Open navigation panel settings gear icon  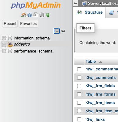coord(42,15)
